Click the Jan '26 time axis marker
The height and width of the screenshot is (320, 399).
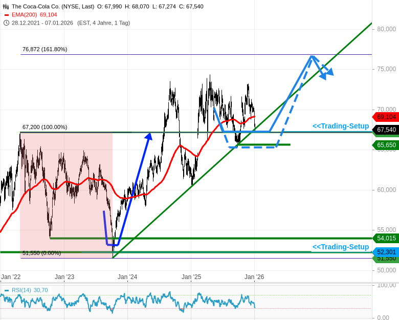click(x=254, y=277)
